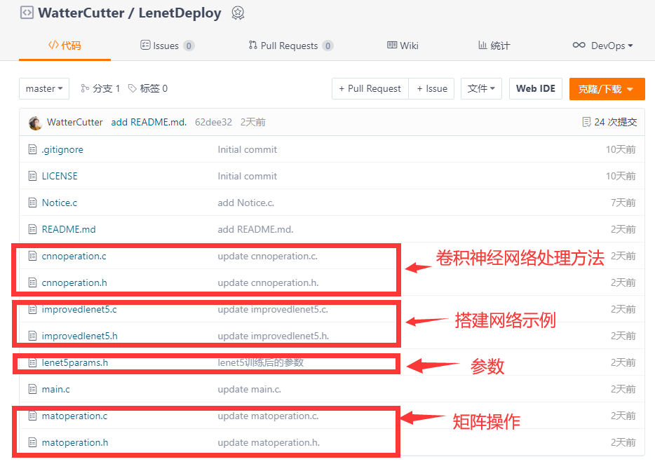Click the update cnnoperation.c. commit message
Image resolution: width=655 pixels, height=464 pixels.
[268, 256]
